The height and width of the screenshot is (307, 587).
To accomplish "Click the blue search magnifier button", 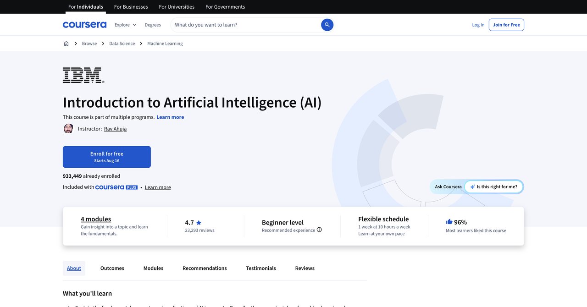I will pyautogui.click(x=327, y=25).
